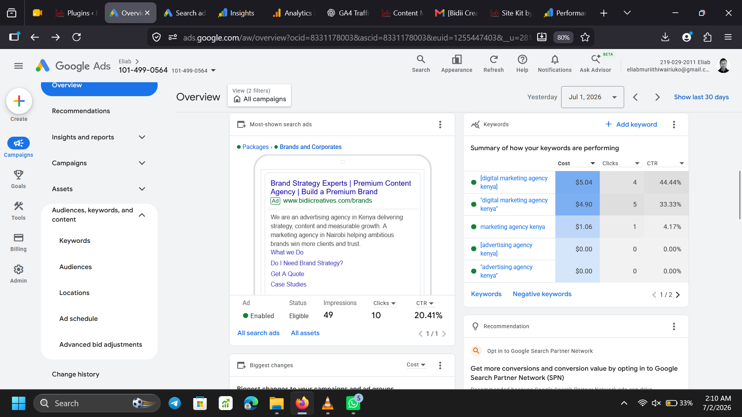Open View filters All campaigns selector
742x417 pixels.
[x=259, y=95]
